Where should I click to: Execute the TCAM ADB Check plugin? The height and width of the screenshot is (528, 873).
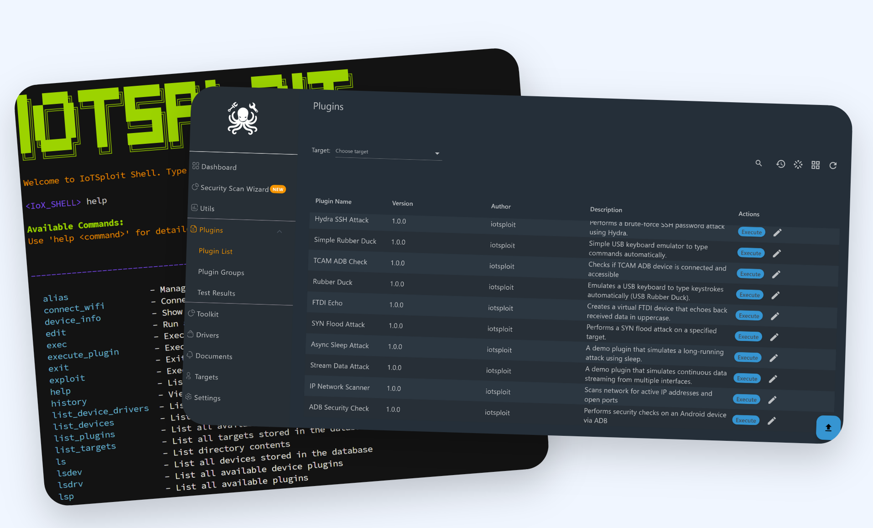750,274
